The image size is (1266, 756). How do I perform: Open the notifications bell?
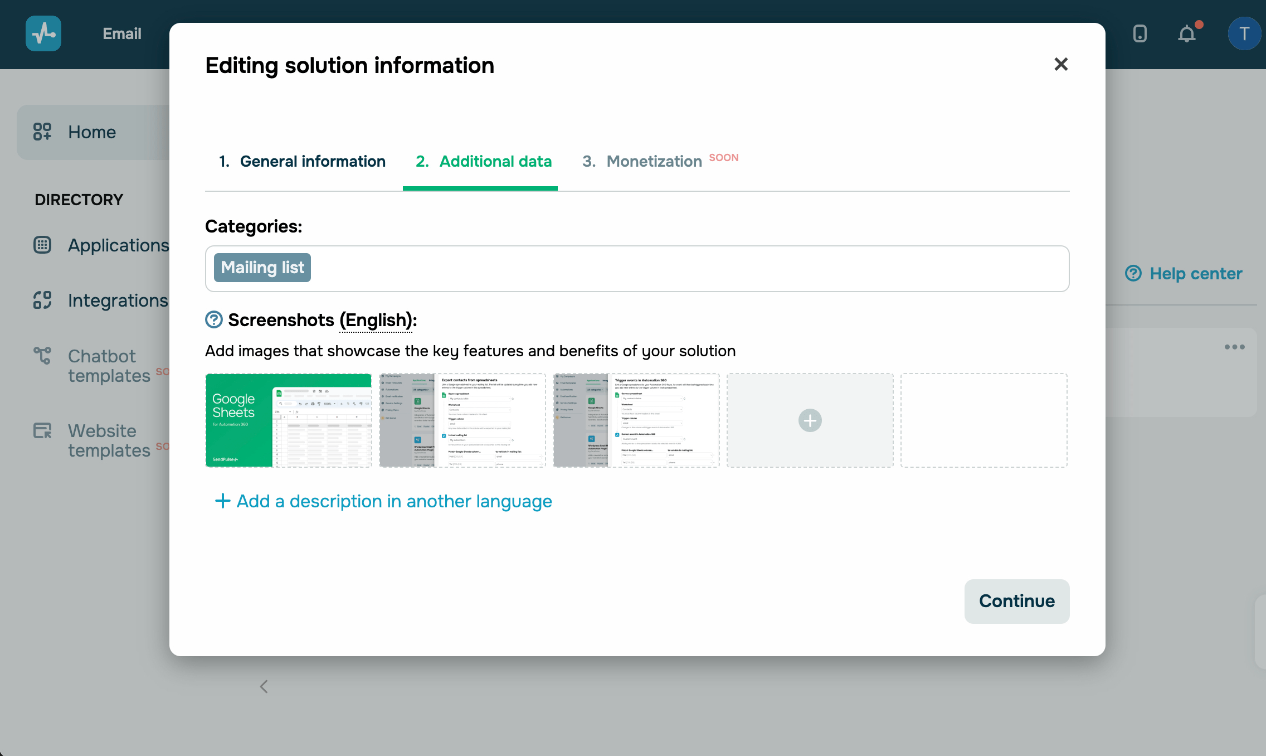(1187, 33)
